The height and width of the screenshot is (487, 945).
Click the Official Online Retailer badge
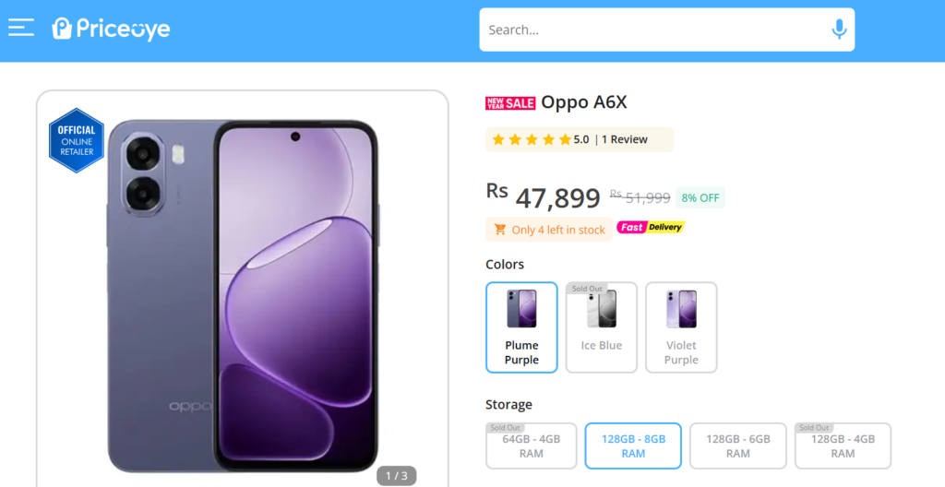[77, 140]
